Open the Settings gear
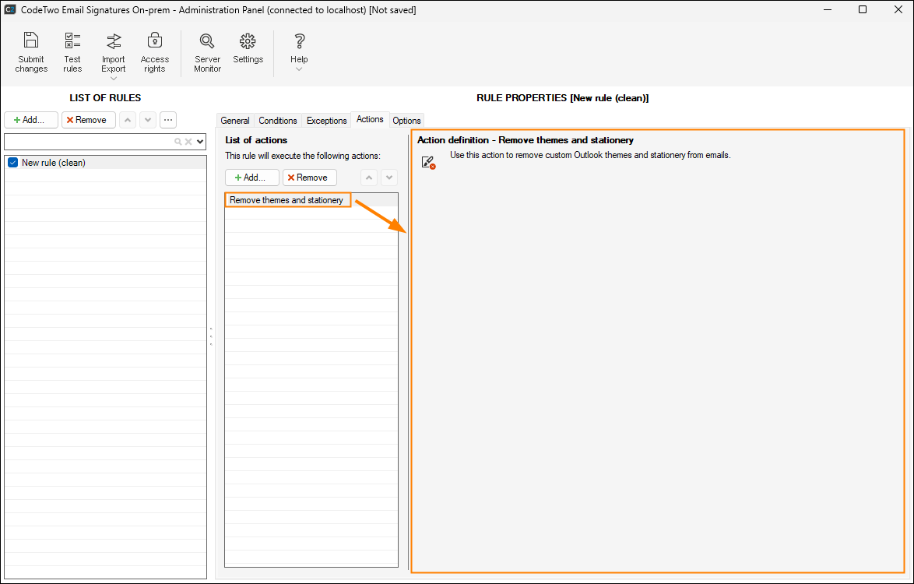The width and height of the screenshot is (914, 584). click(248, 48)
